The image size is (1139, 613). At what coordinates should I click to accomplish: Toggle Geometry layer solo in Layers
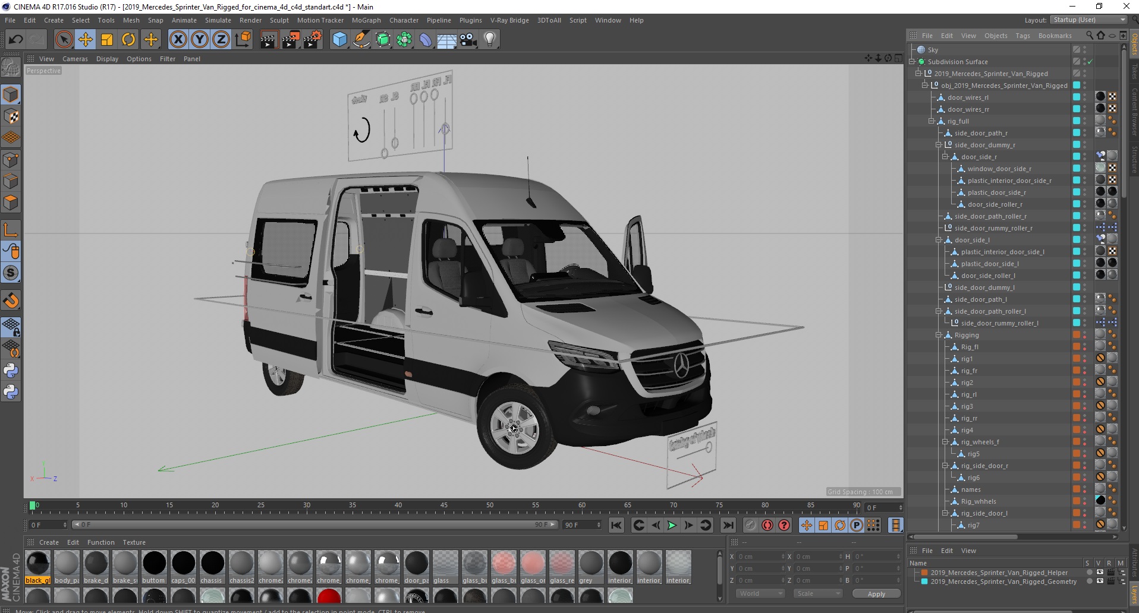tap(1089, 582)
